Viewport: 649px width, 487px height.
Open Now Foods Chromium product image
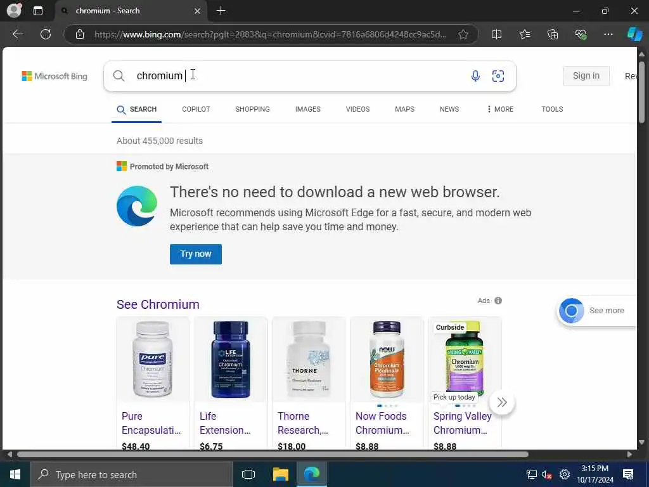[x=387, y=359]
